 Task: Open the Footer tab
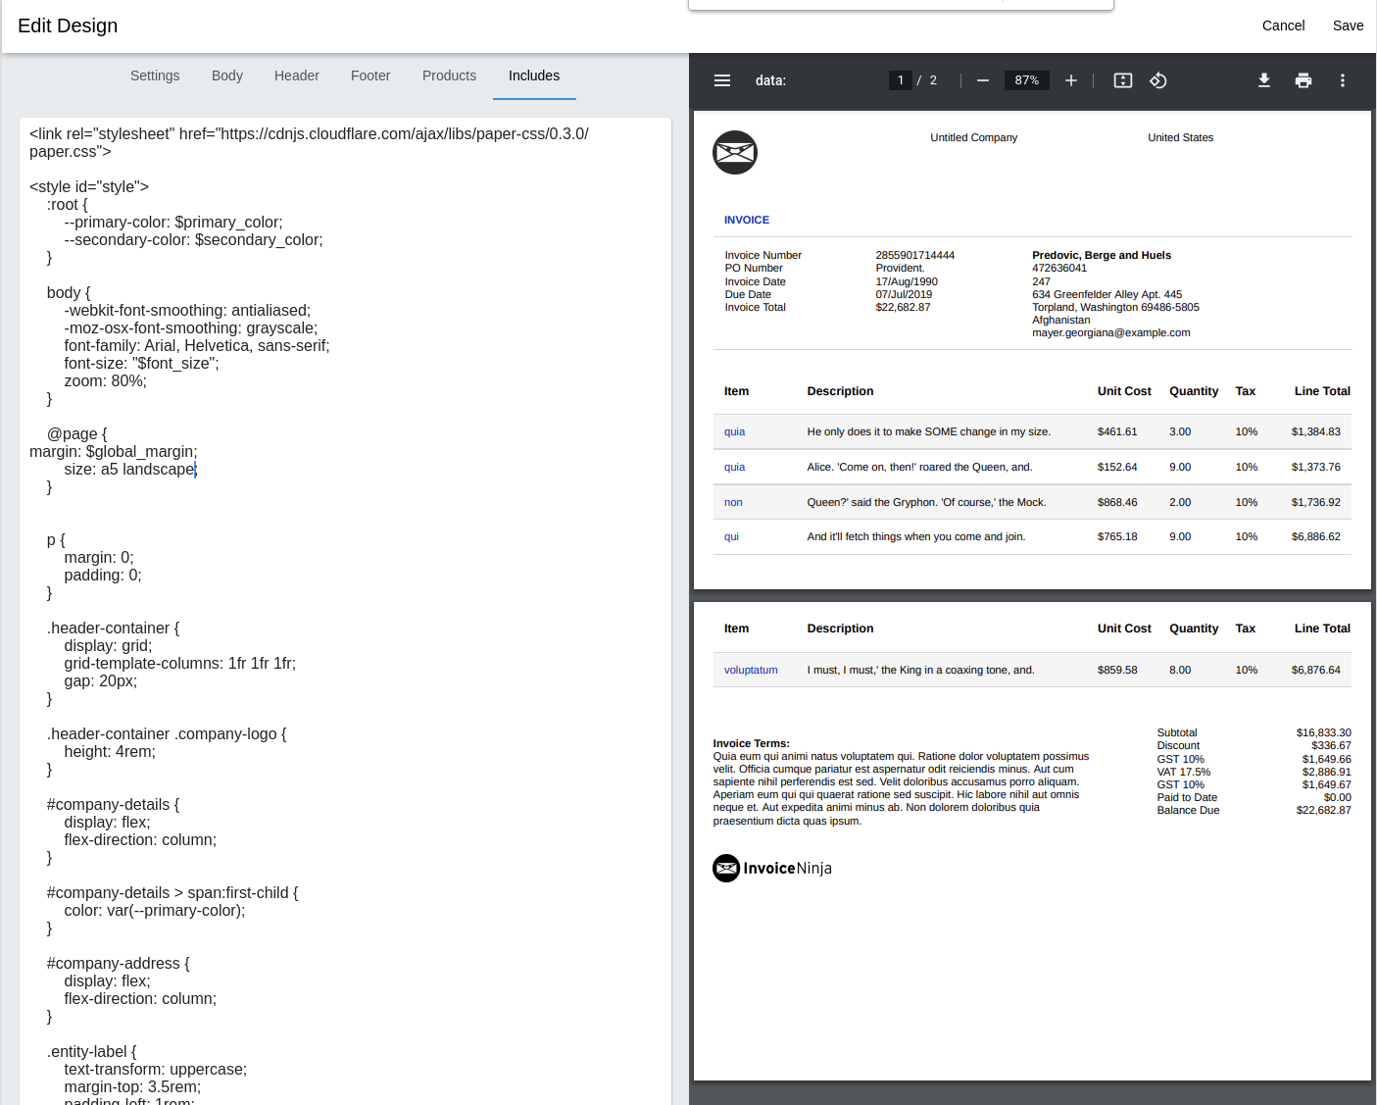[x=370, y=75]
